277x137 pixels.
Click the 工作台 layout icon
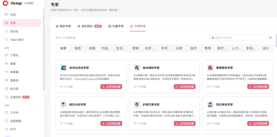pyautogui.click(x=6, y=113)
